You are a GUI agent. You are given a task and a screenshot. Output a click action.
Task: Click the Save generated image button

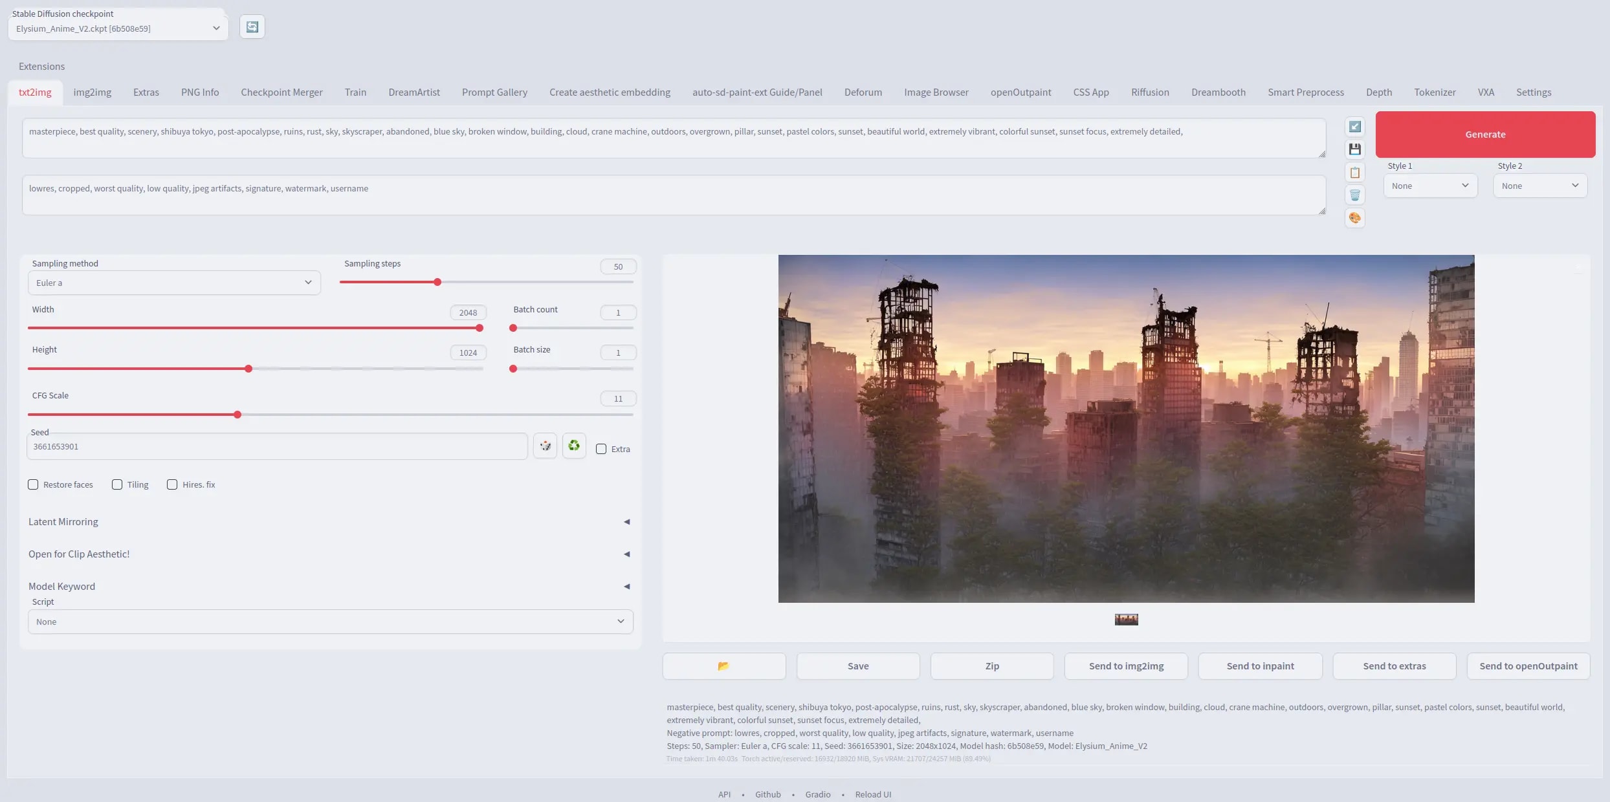[x=857, y=666]
